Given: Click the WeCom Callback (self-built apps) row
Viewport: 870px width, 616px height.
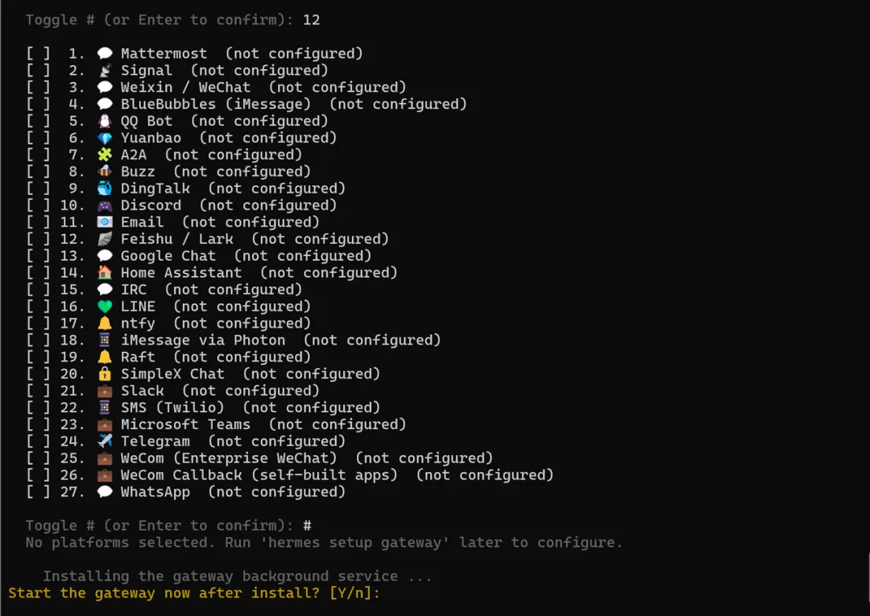Looking at the screenshot, I should point(290,475).
